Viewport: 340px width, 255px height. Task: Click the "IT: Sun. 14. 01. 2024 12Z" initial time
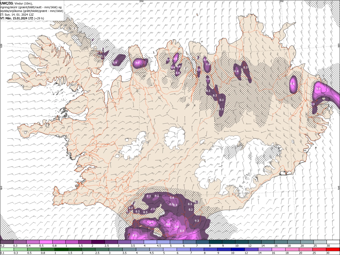17,15
